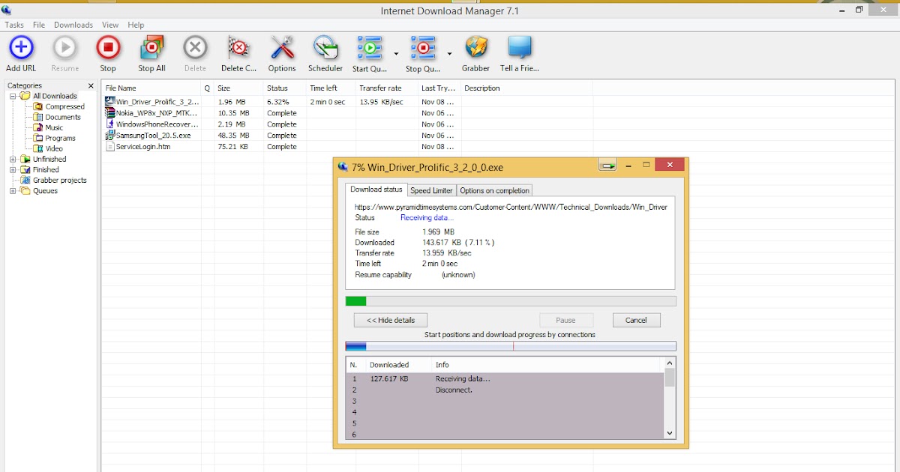Click the Music category folder icon

[x=37, y=127]
